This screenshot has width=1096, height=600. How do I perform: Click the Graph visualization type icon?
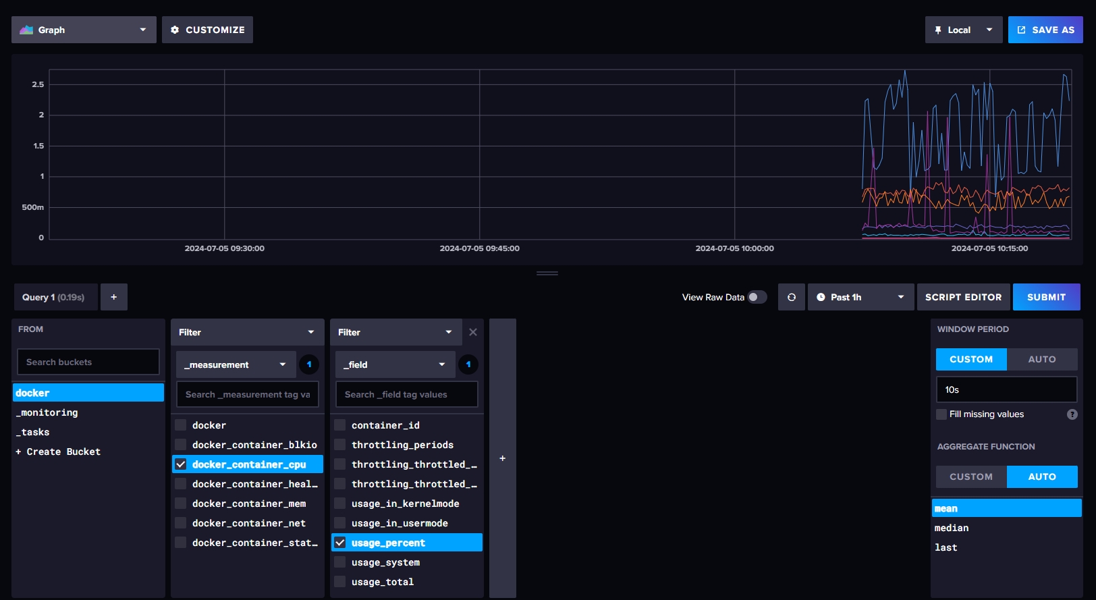coord(26,30)
